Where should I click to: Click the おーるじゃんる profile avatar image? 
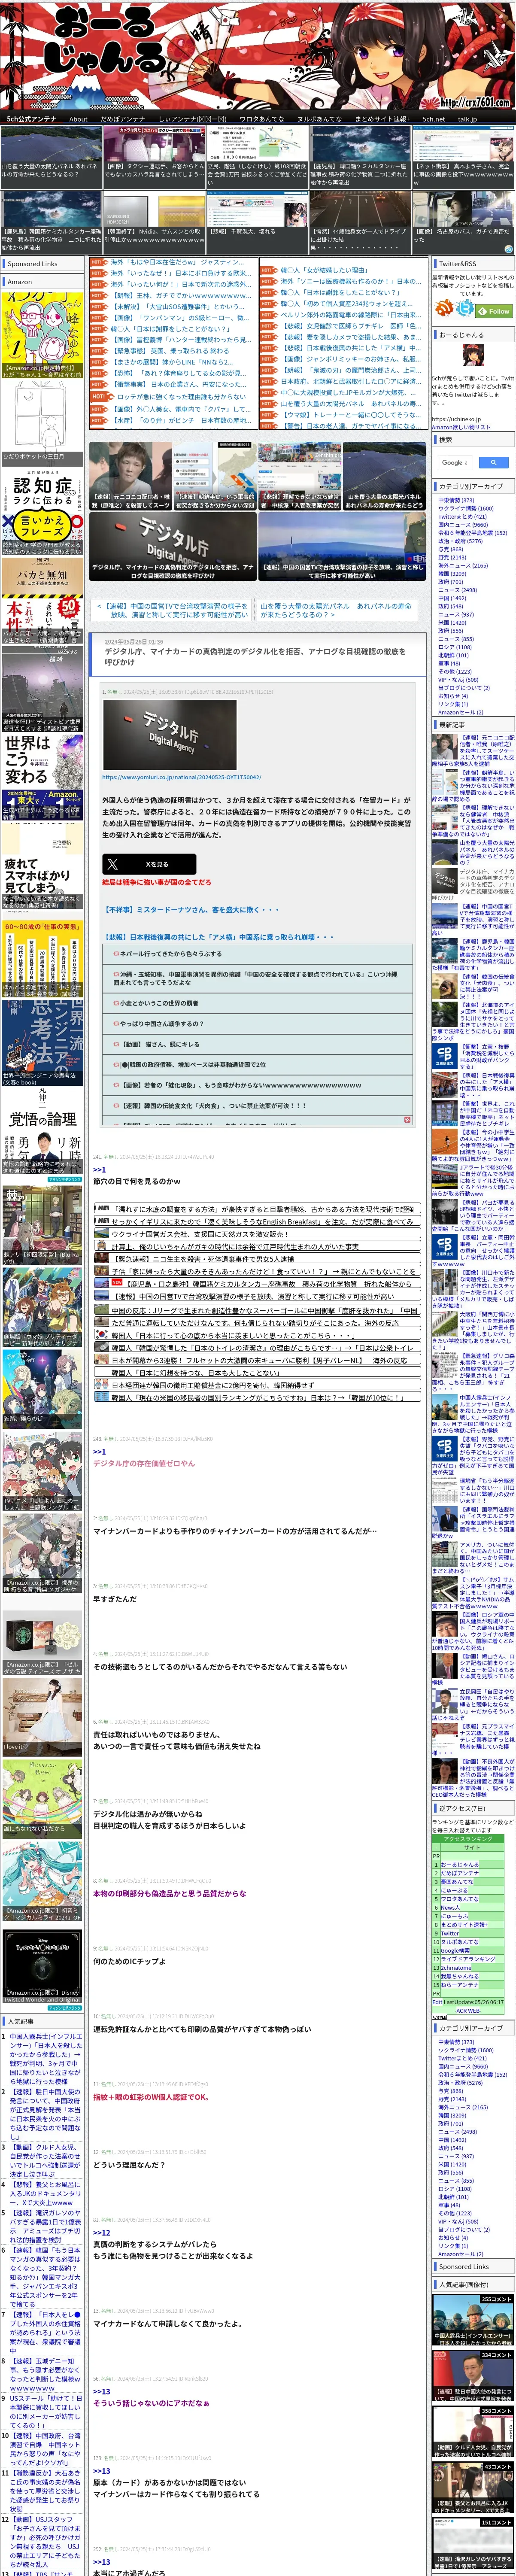click(473, 356)
